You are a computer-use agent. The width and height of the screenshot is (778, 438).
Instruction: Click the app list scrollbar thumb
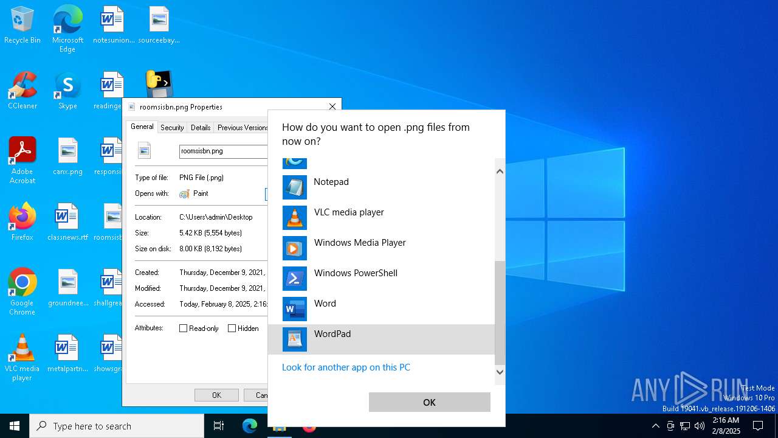(500, 312)
